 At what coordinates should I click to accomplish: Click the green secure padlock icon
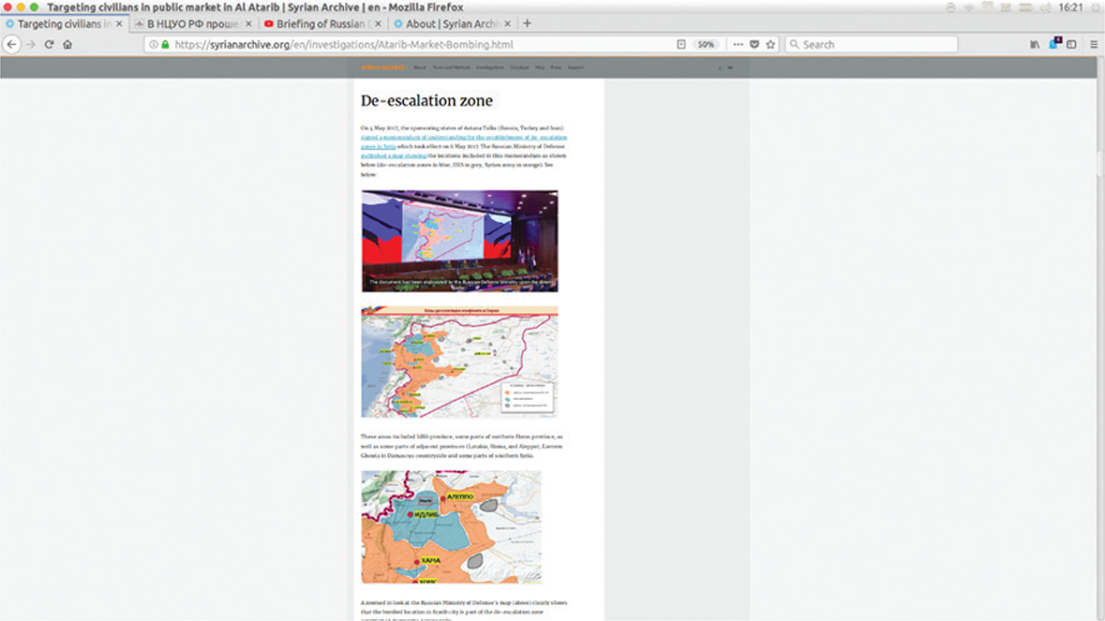(x=165, y=44)
